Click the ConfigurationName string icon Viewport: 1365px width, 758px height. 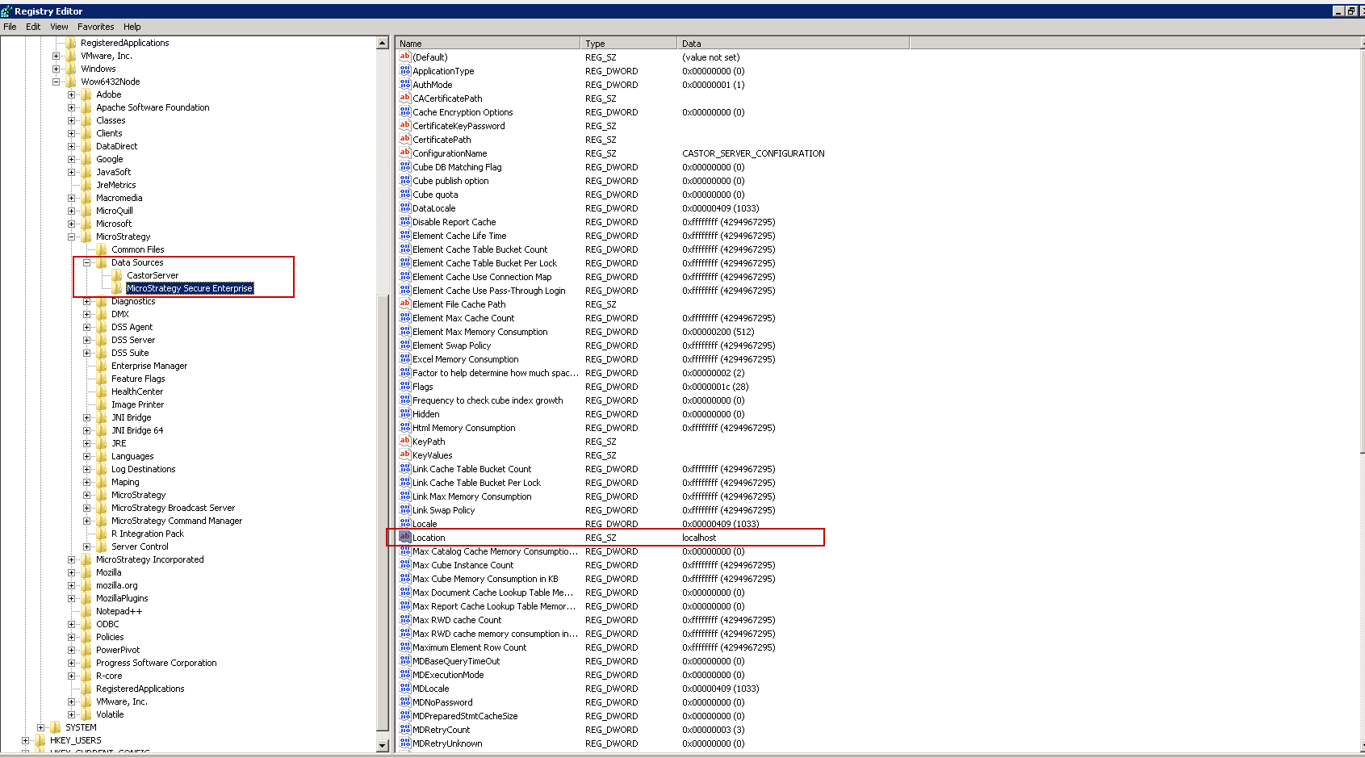(x=405, y=153)
